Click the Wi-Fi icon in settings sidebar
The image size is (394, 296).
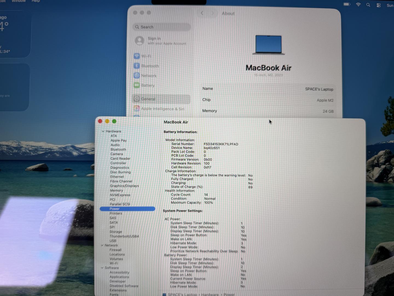137,56
